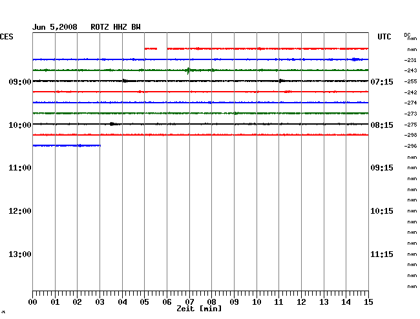Viewport: 420px width, 319px height.
Task: Click the DC offset value -255
Action: tap(410, 81)
